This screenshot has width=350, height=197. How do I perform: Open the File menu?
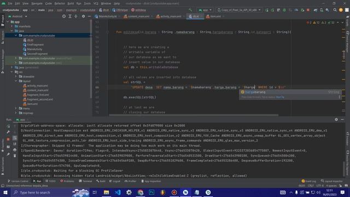coord(10,4)
